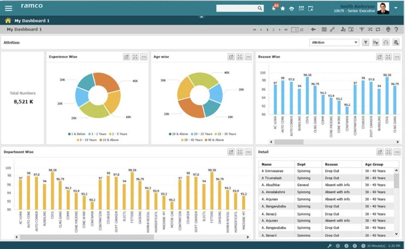Click the hierarchy toolbar icon

[362, 29]
